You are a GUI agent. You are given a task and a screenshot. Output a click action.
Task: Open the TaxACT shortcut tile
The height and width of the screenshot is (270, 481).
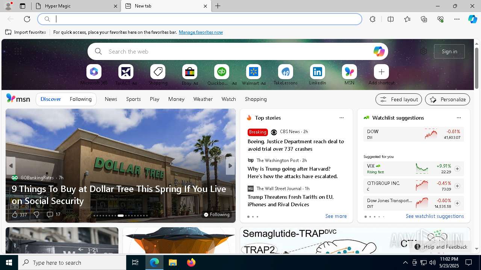coord(126,72)
